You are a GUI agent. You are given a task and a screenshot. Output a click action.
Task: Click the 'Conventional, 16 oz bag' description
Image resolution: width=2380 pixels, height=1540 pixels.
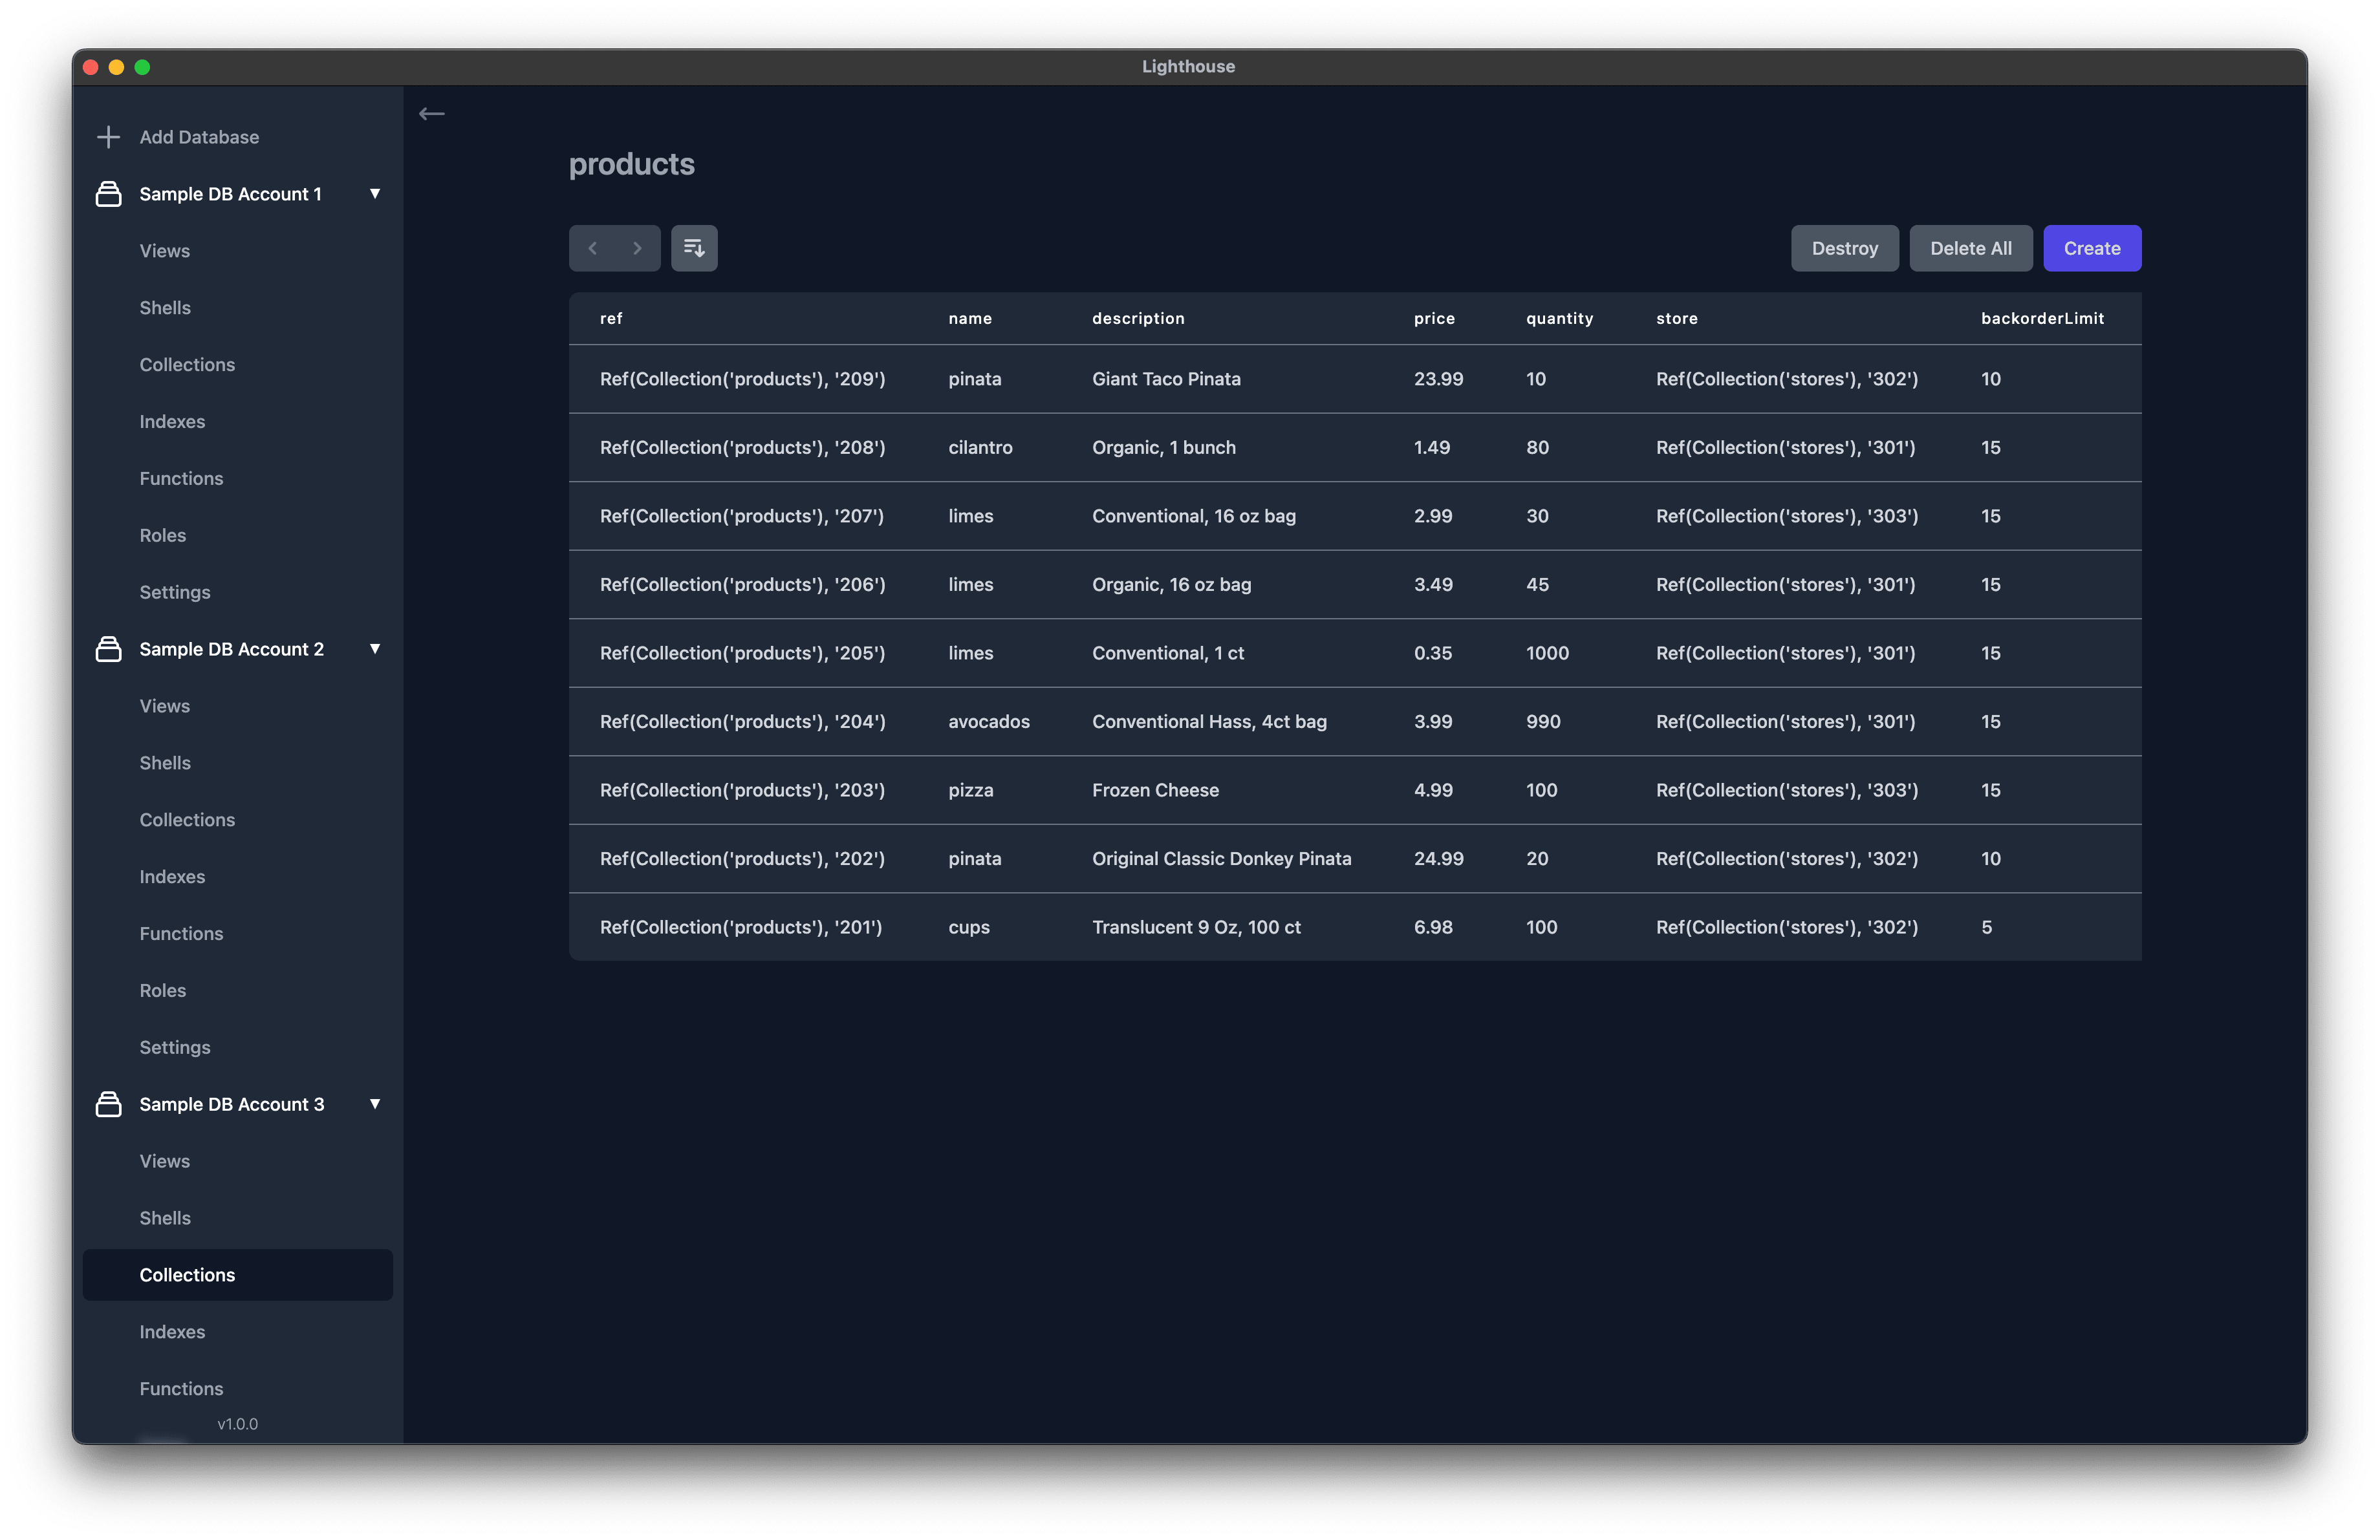(x=1193, y=517)
